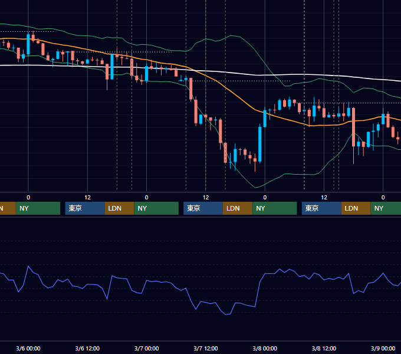401x354 pixels.
Task: Click the 3/7 12:00 date axis label
Action: coord(206,348)
